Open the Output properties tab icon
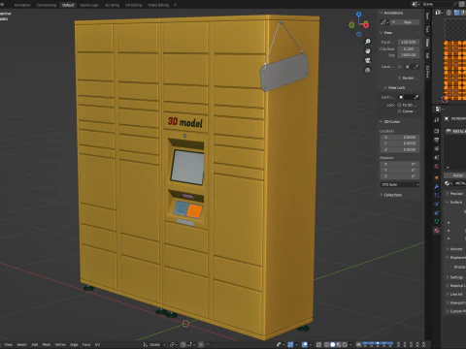This screenshot has height=349, width=466. pyautogui.click(x=437, y=140)
